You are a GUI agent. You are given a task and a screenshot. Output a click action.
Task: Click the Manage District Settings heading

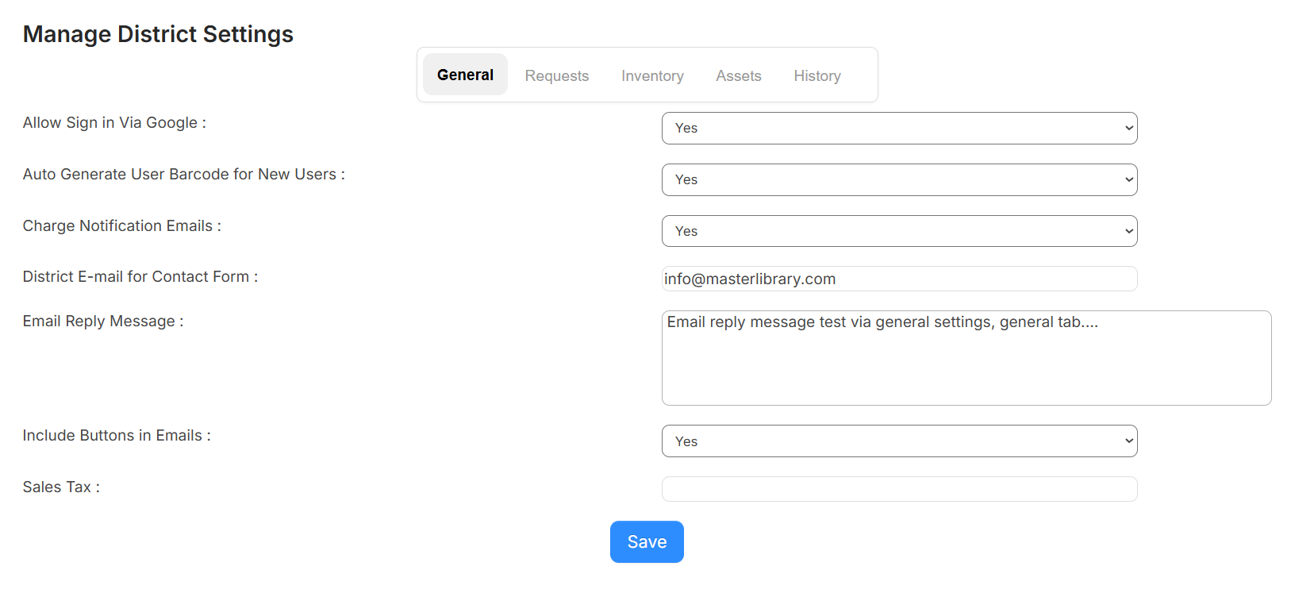158,34
